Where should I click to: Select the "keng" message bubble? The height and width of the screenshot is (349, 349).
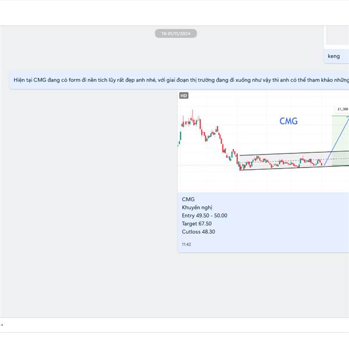tap(336, 56)
